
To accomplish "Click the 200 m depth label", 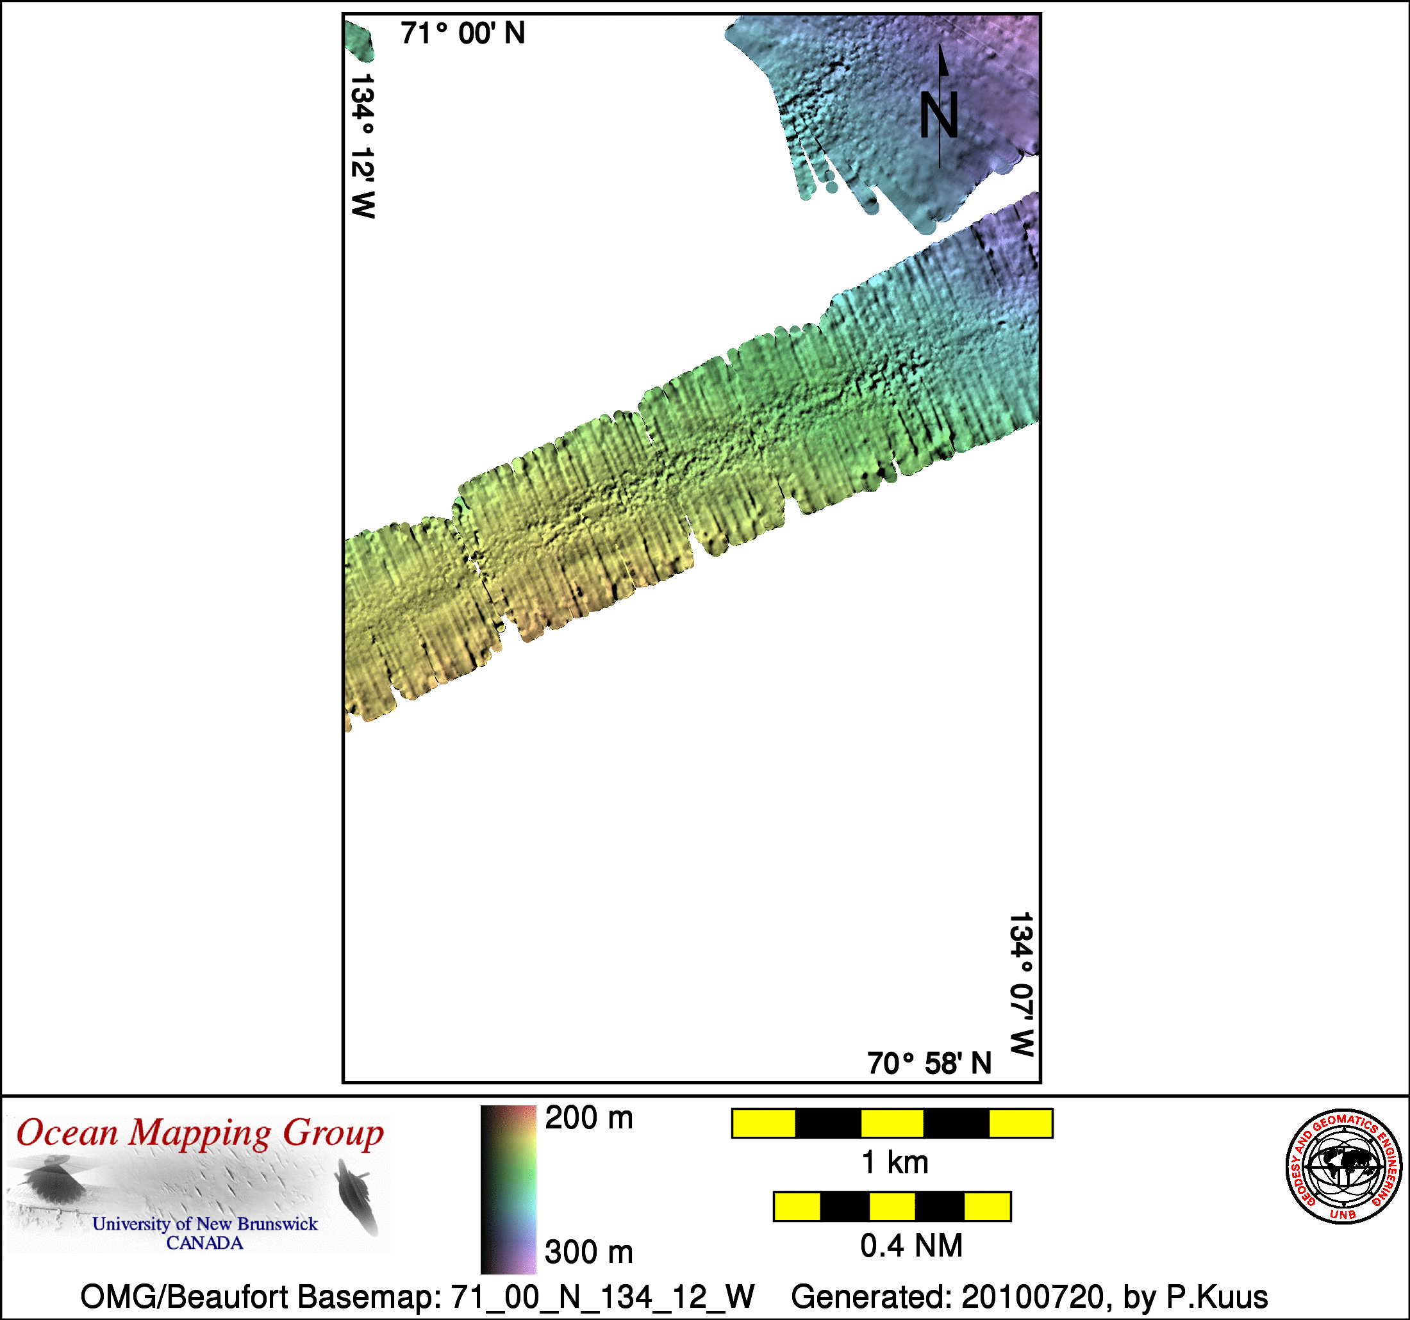I will [x=589, y=1119].
